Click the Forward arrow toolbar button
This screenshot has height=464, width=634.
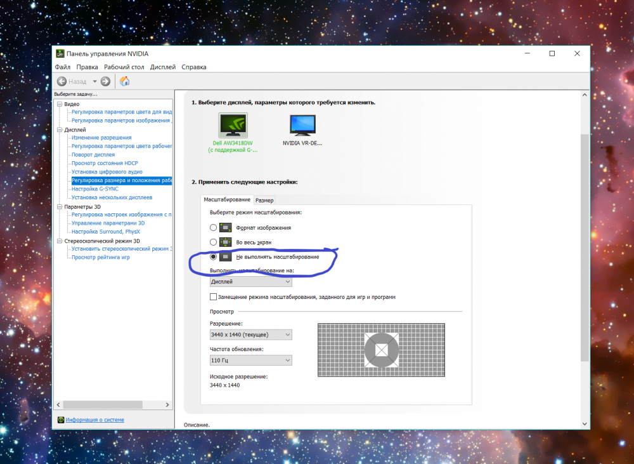(x=105, y=81)
